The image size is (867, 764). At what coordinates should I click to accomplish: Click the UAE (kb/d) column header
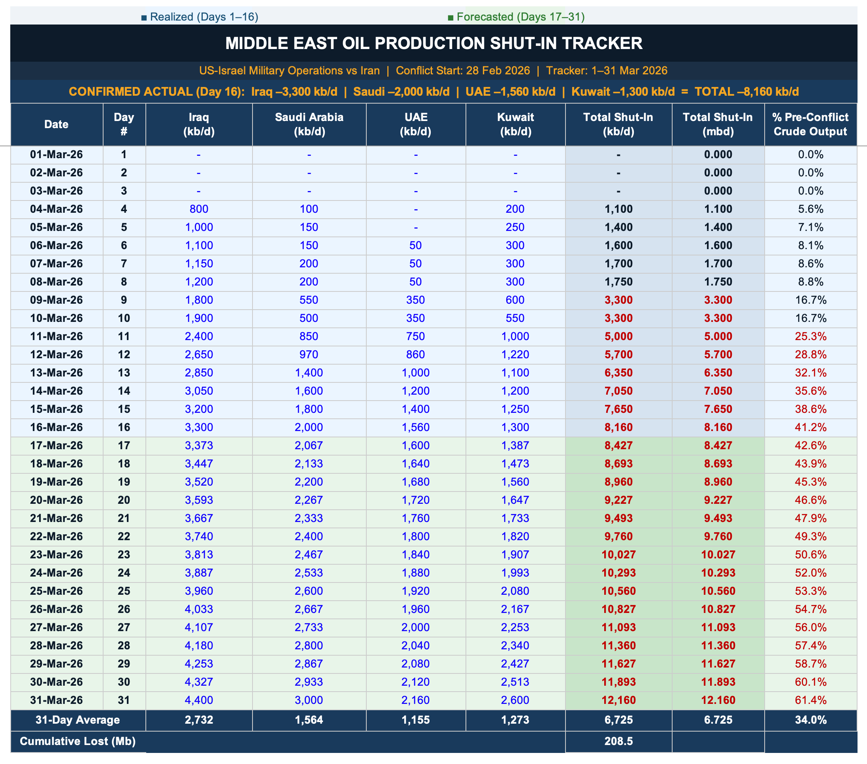click(416, 124)
